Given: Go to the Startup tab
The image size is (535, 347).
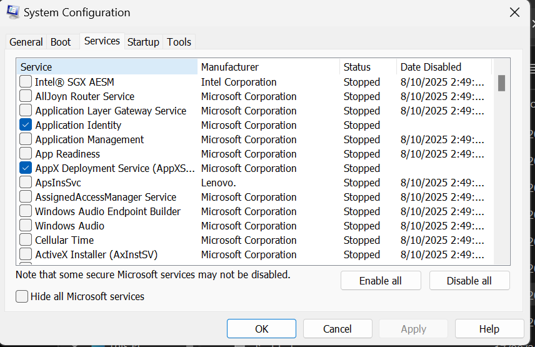Looking at the screenshot, I should [143, 42].
